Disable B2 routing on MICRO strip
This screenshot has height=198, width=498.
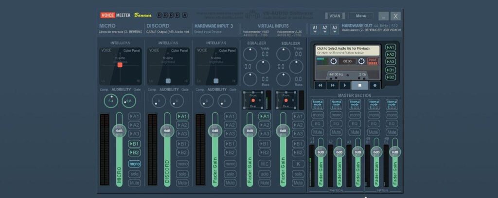(134, 152)
